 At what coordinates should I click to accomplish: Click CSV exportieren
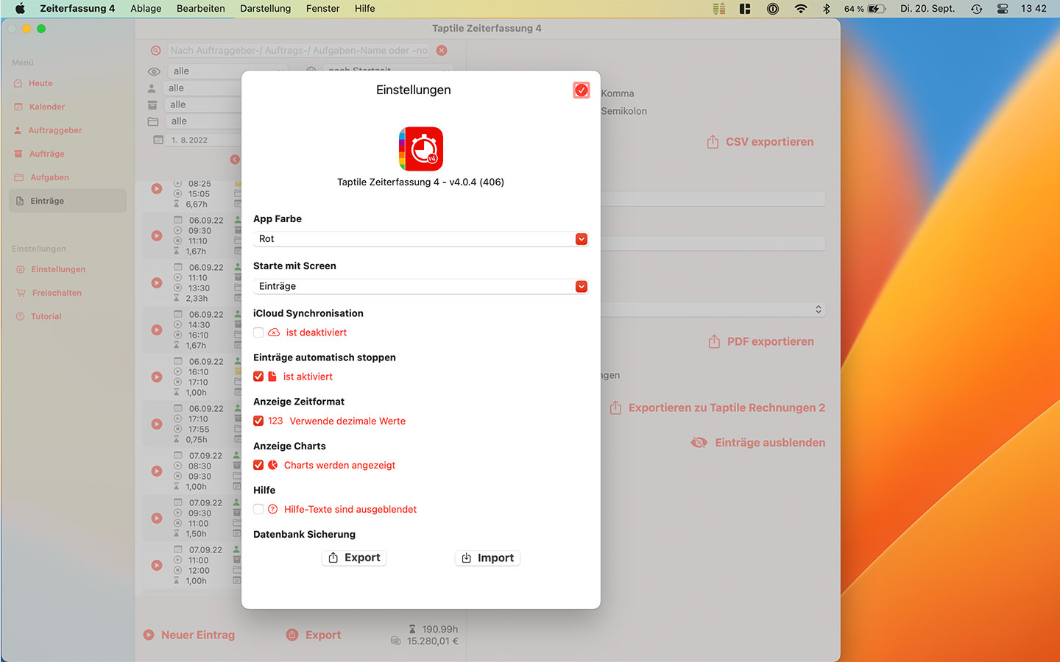tap(760, 142)
